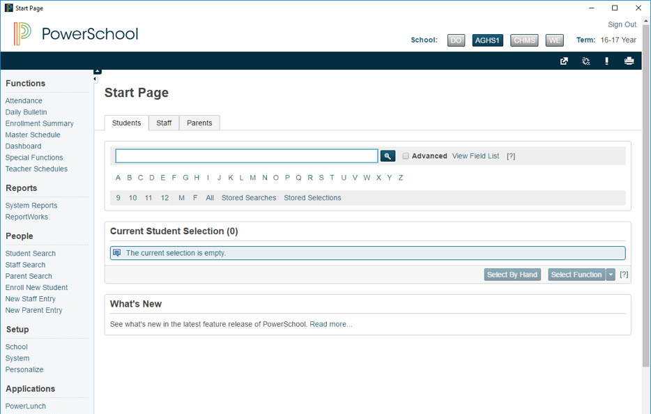Enable the Advanced search checkbox

[406, 156]
